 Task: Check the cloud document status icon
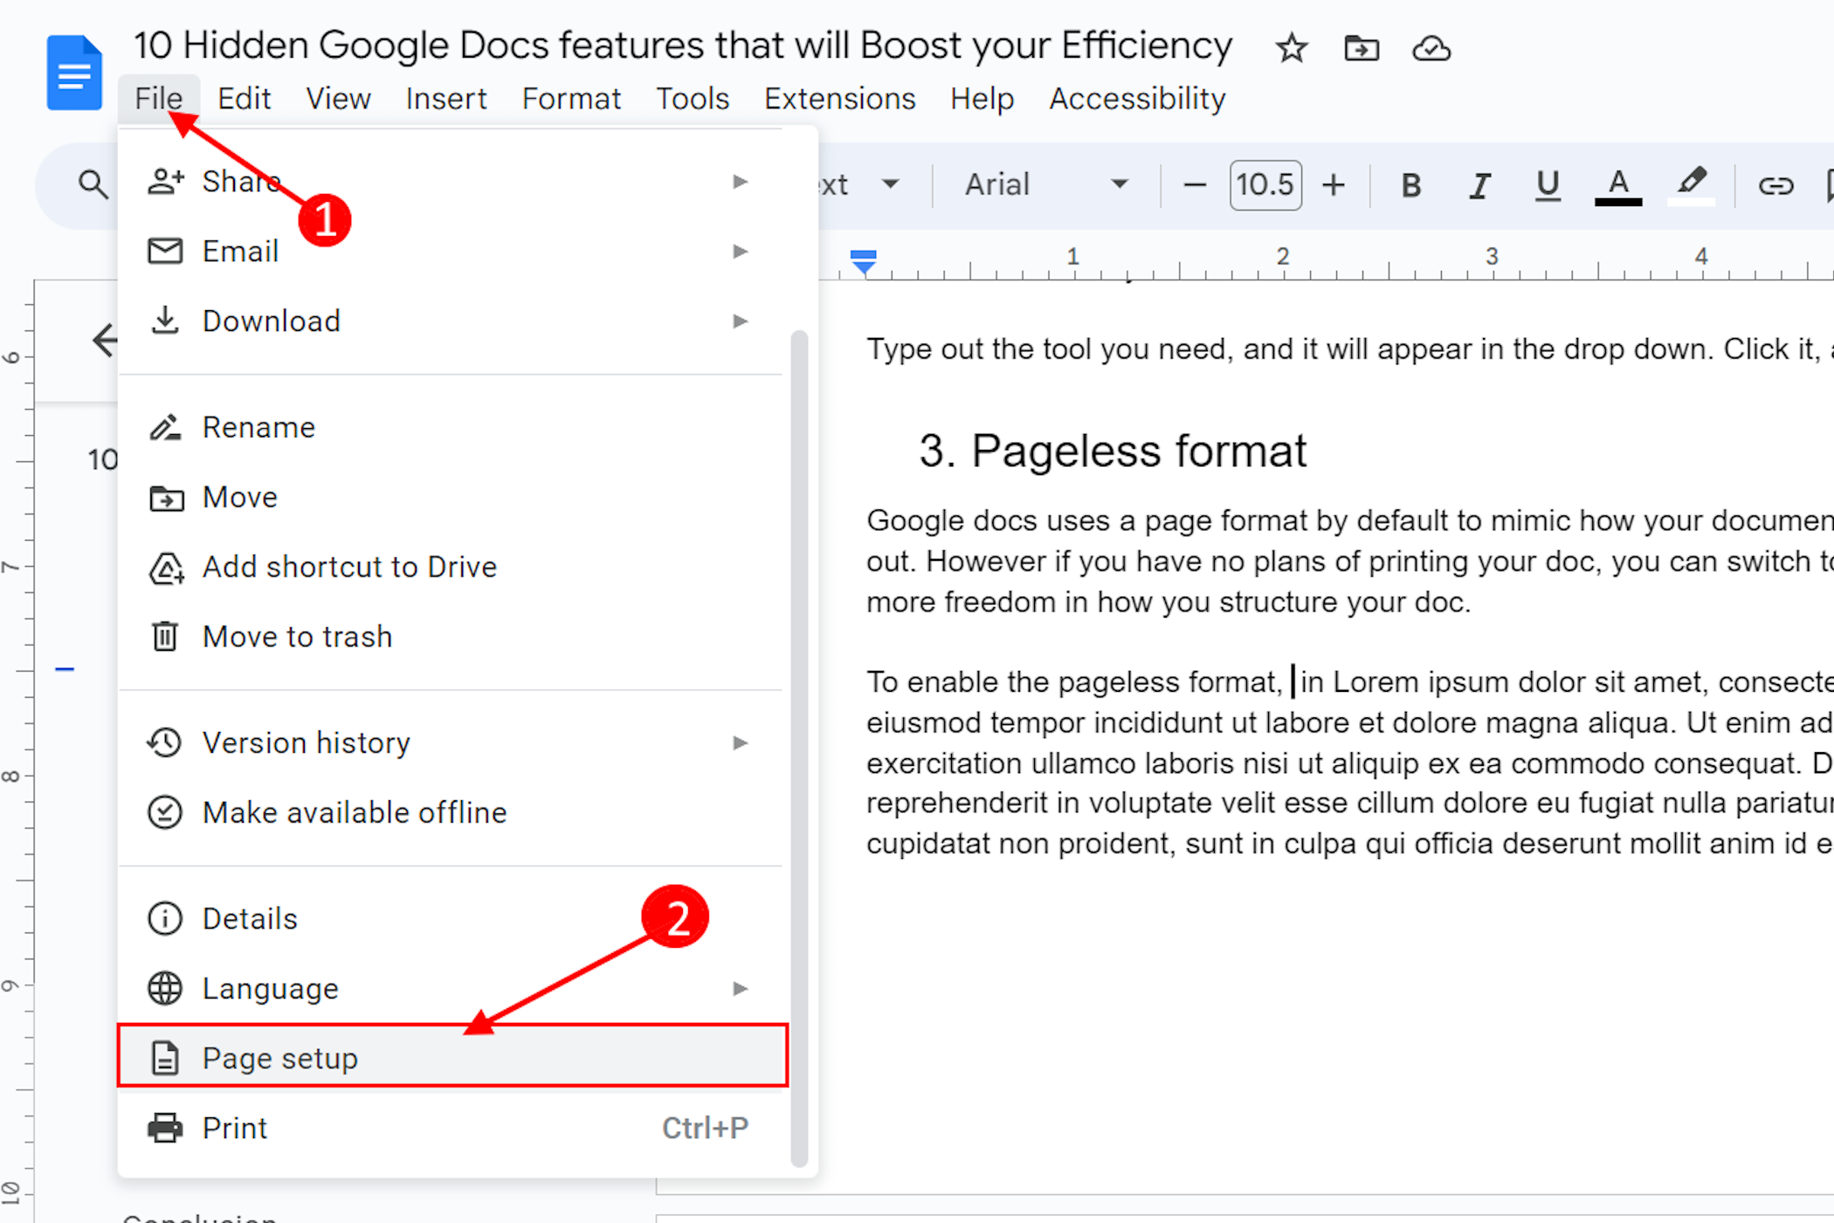(x=1431, y=48)
